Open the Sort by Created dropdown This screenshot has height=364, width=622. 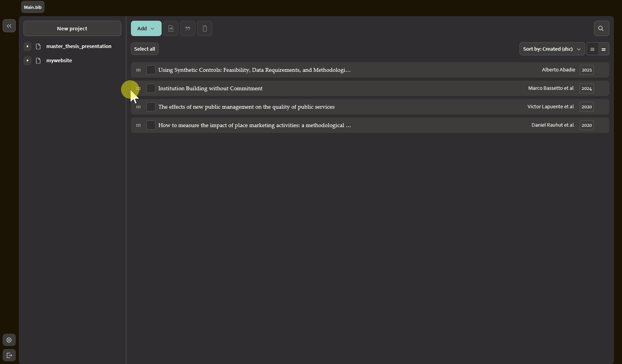tap(552, 49)
